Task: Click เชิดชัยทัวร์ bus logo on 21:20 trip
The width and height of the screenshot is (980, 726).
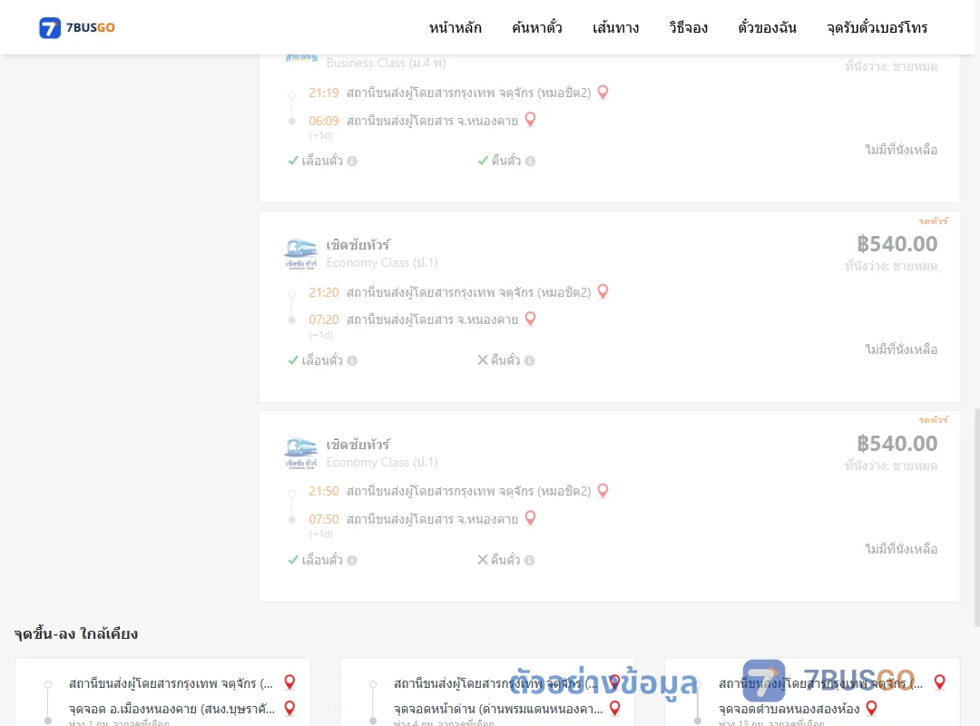Action: click(x=301, y=253)
